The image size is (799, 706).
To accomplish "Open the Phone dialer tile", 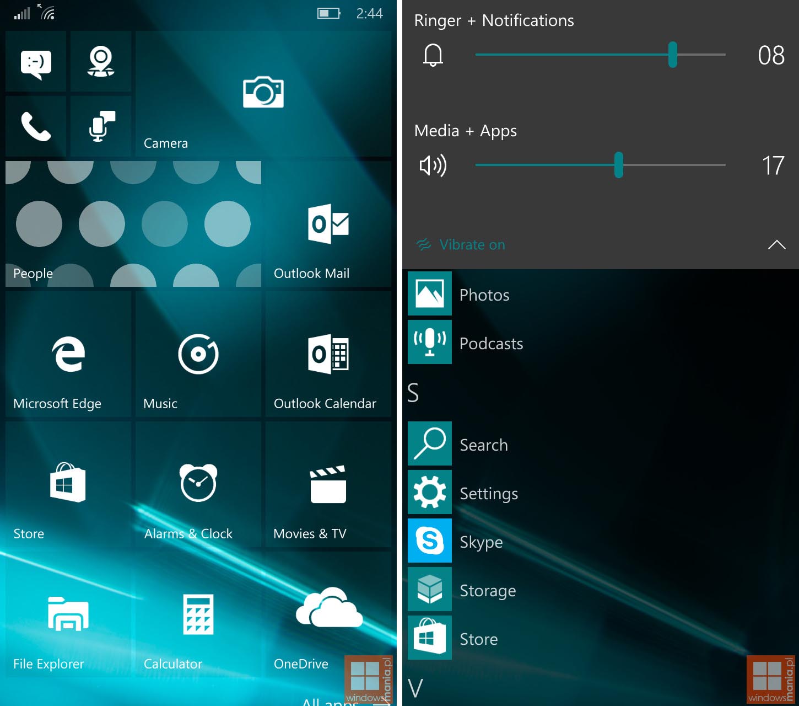I will 36,126.
